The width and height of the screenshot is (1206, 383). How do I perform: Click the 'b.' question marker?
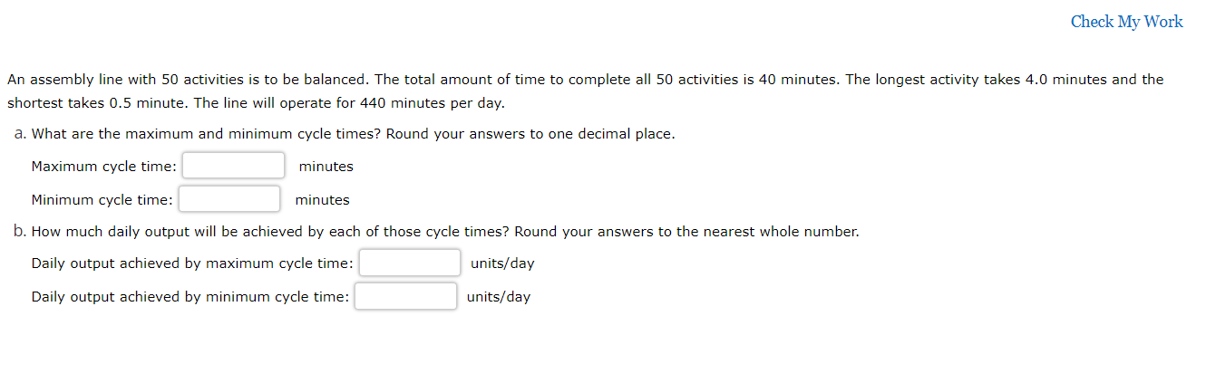[x=21, y=232]
